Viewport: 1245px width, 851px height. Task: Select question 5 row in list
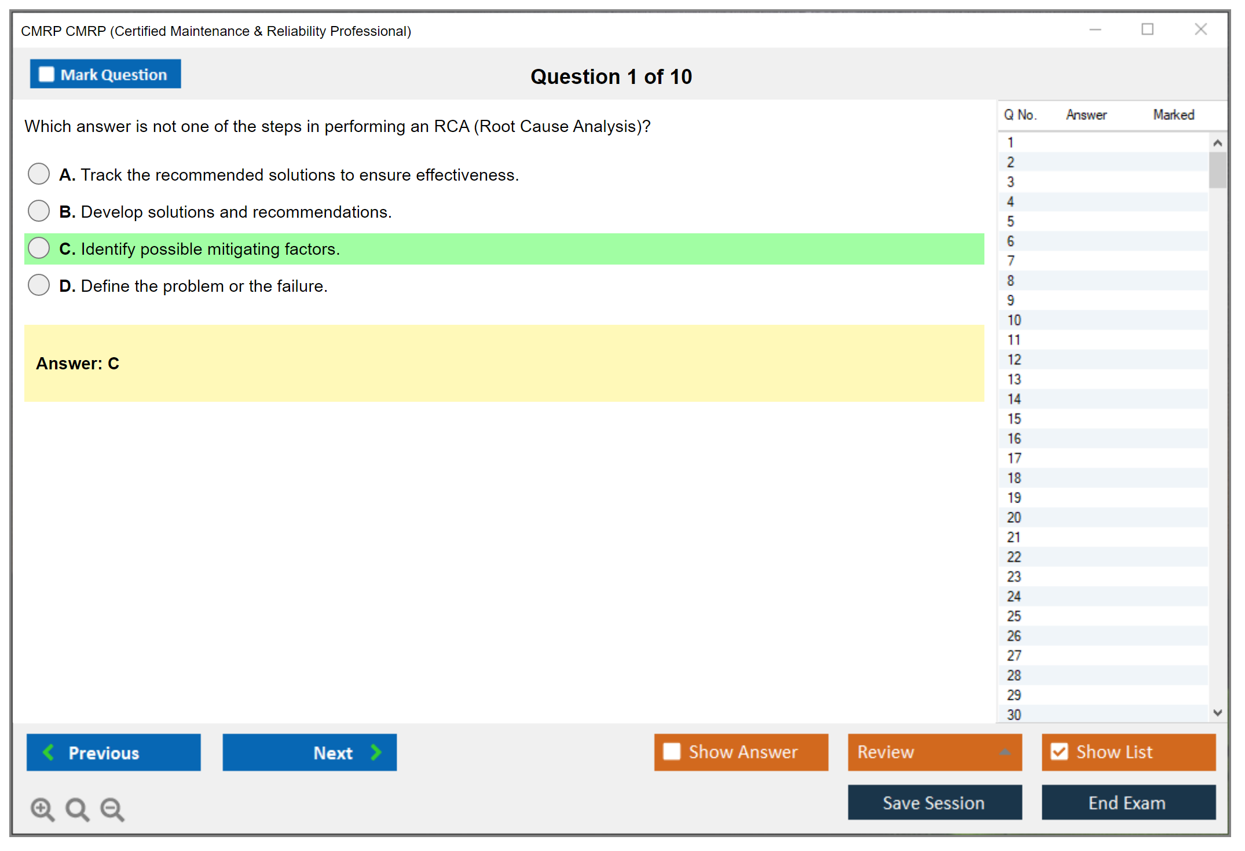point(1010,221)
